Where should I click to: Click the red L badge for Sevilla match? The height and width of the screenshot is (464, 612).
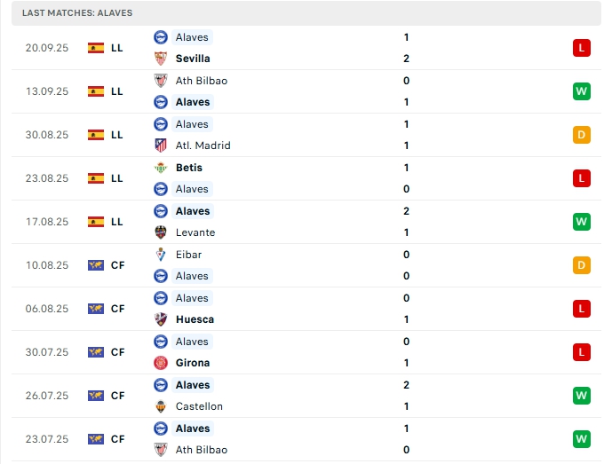582,48
